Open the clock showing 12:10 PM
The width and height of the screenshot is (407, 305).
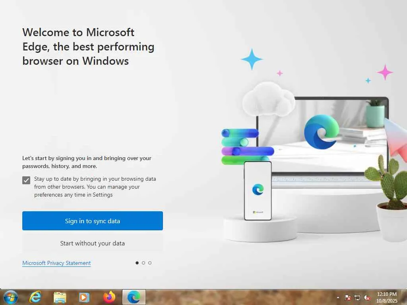click(387, 297)
